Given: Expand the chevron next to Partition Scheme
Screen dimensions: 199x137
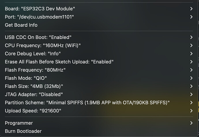Looking at the screenshot, I should tap(192, 103).
